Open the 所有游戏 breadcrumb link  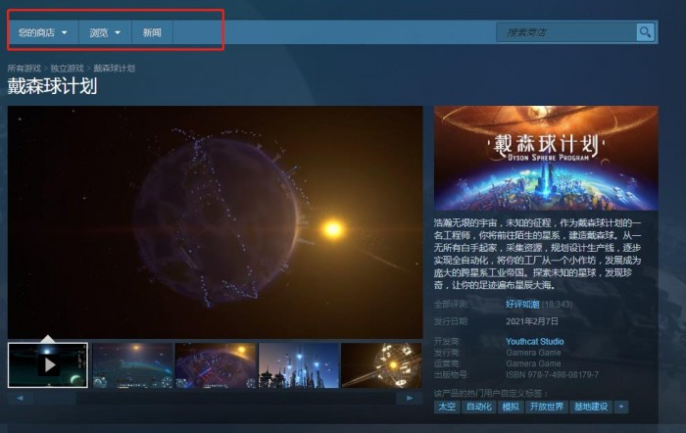[x=24, y=69]
